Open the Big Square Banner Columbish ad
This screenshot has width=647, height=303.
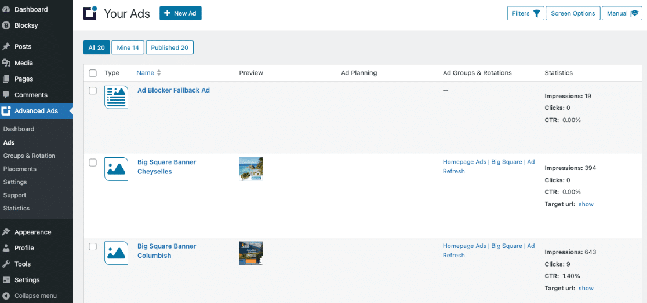point(167,251)
